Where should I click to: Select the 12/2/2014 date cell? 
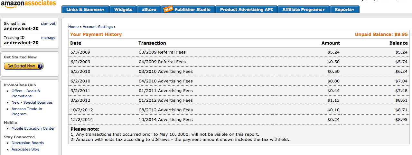pos(81,119)
